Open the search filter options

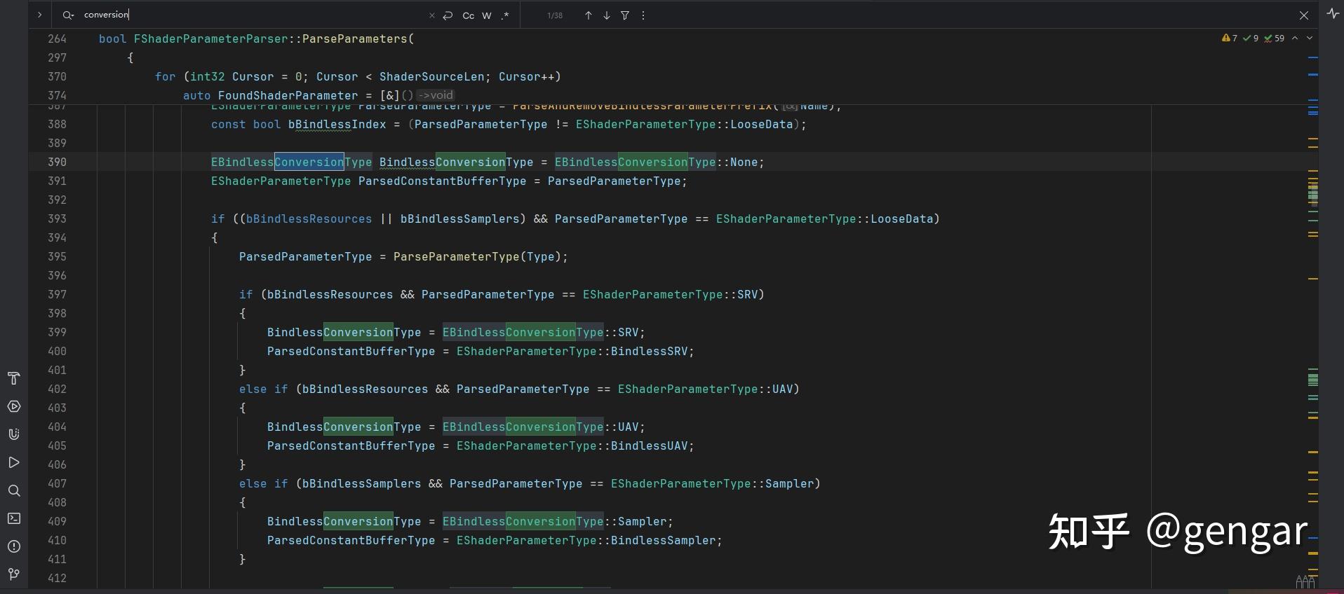(x=625, y=15)
